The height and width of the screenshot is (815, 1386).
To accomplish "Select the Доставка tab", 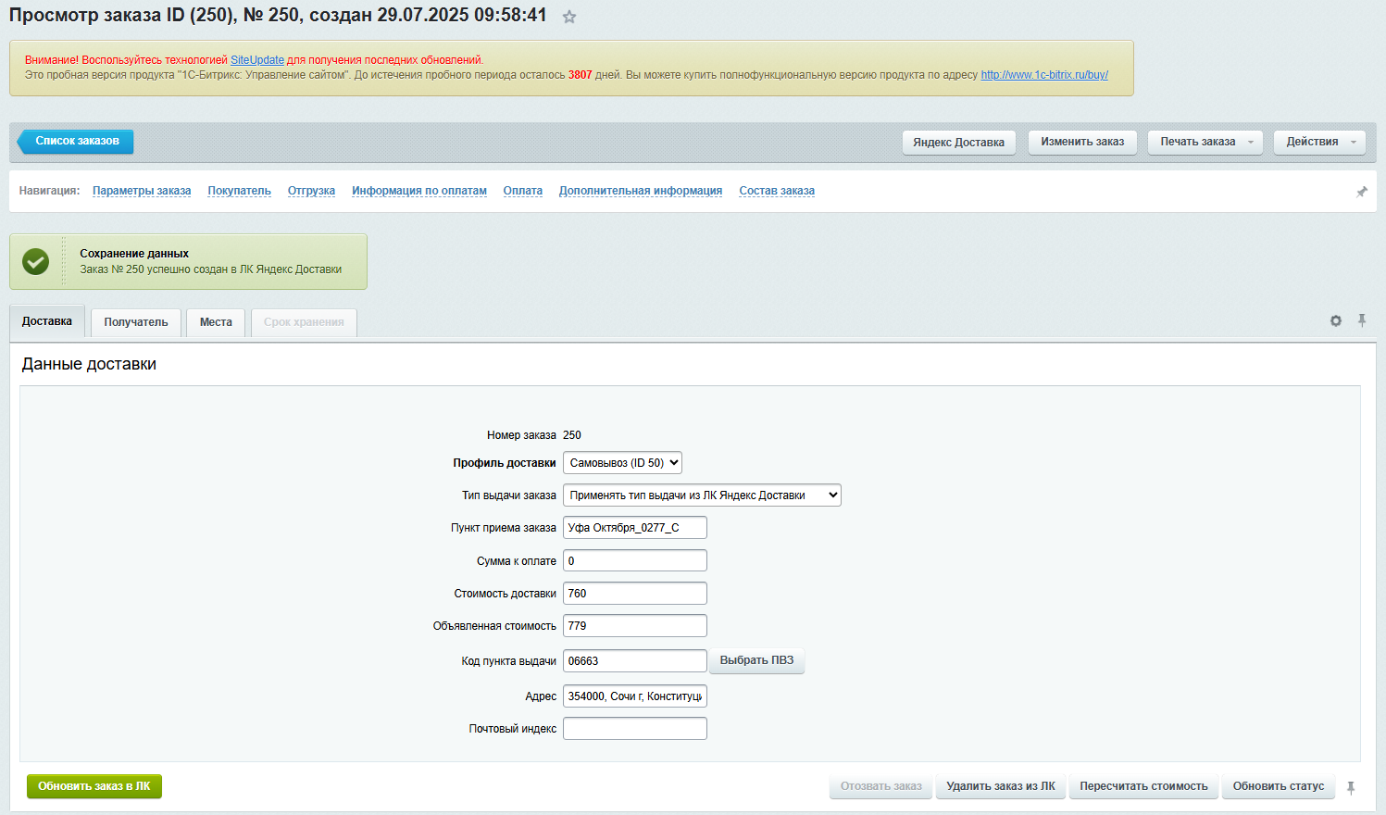I will [47, 321].
